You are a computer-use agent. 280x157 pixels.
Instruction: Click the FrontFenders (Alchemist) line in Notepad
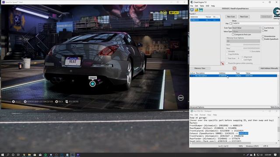pos(217,136)
